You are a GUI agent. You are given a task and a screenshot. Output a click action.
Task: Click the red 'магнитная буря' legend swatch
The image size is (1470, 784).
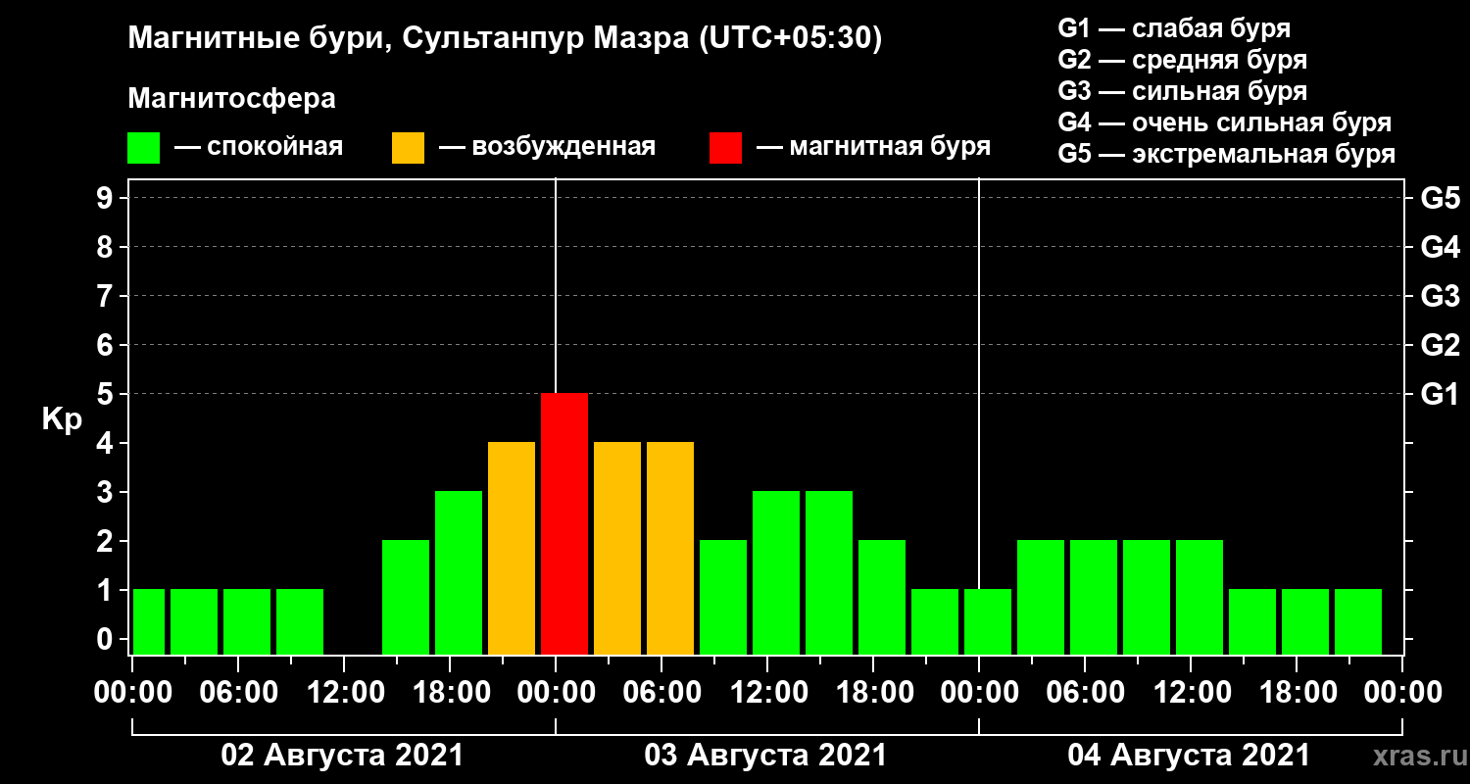(725, 147)
